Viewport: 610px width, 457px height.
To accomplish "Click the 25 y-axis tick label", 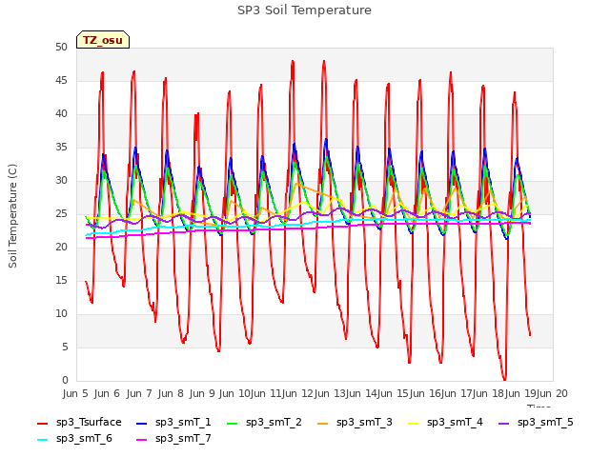I will tap(61, 214).
